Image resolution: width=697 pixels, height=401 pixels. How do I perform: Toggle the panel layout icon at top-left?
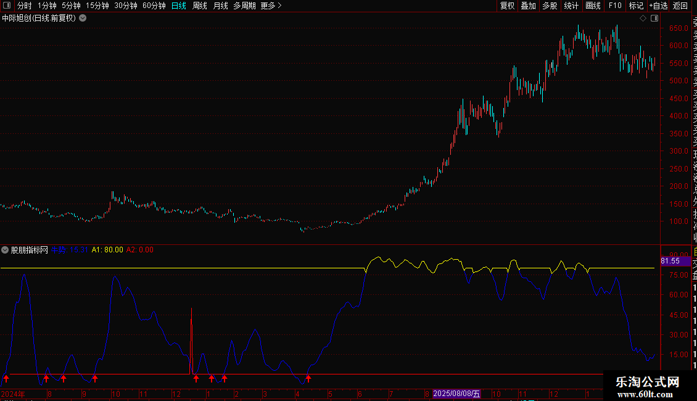coord(7,6)
